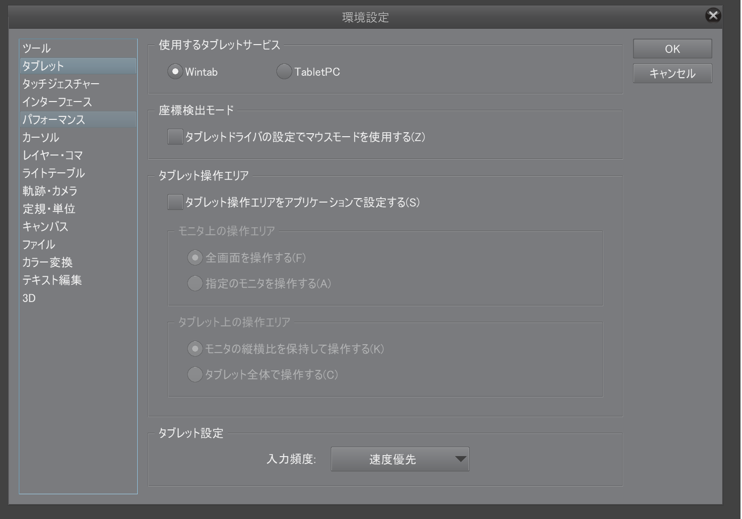Select the タブレット category
Image resolution: width=742 pixels, height=519 pixels.
[x=78, y=66]
